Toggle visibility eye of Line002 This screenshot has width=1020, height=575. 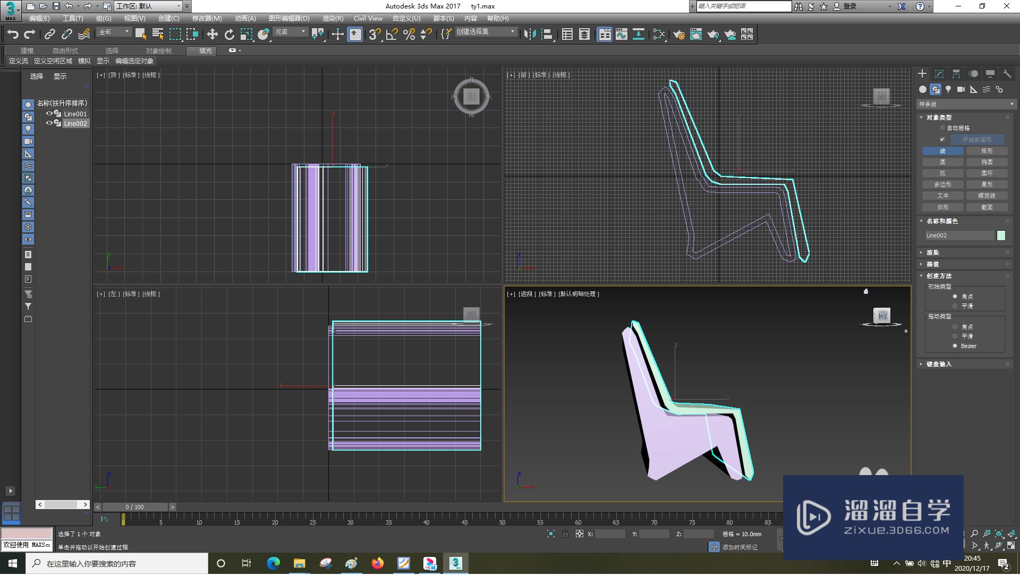[x=49, y=123]
